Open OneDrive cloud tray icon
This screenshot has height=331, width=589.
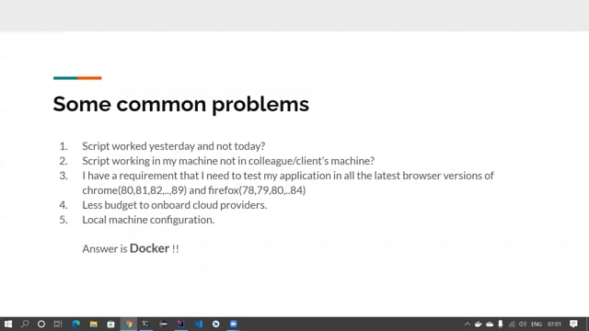click(x=490, y=324)
